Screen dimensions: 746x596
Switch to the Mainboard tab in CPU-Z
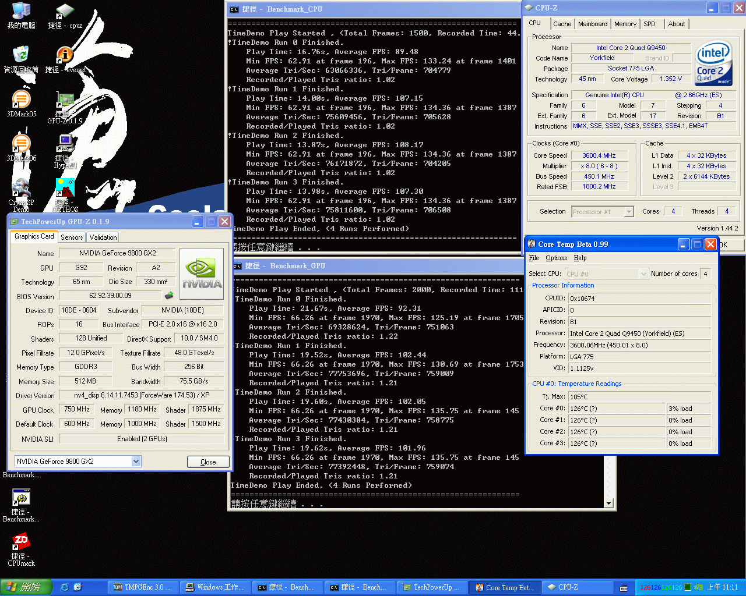coord(593,24)
